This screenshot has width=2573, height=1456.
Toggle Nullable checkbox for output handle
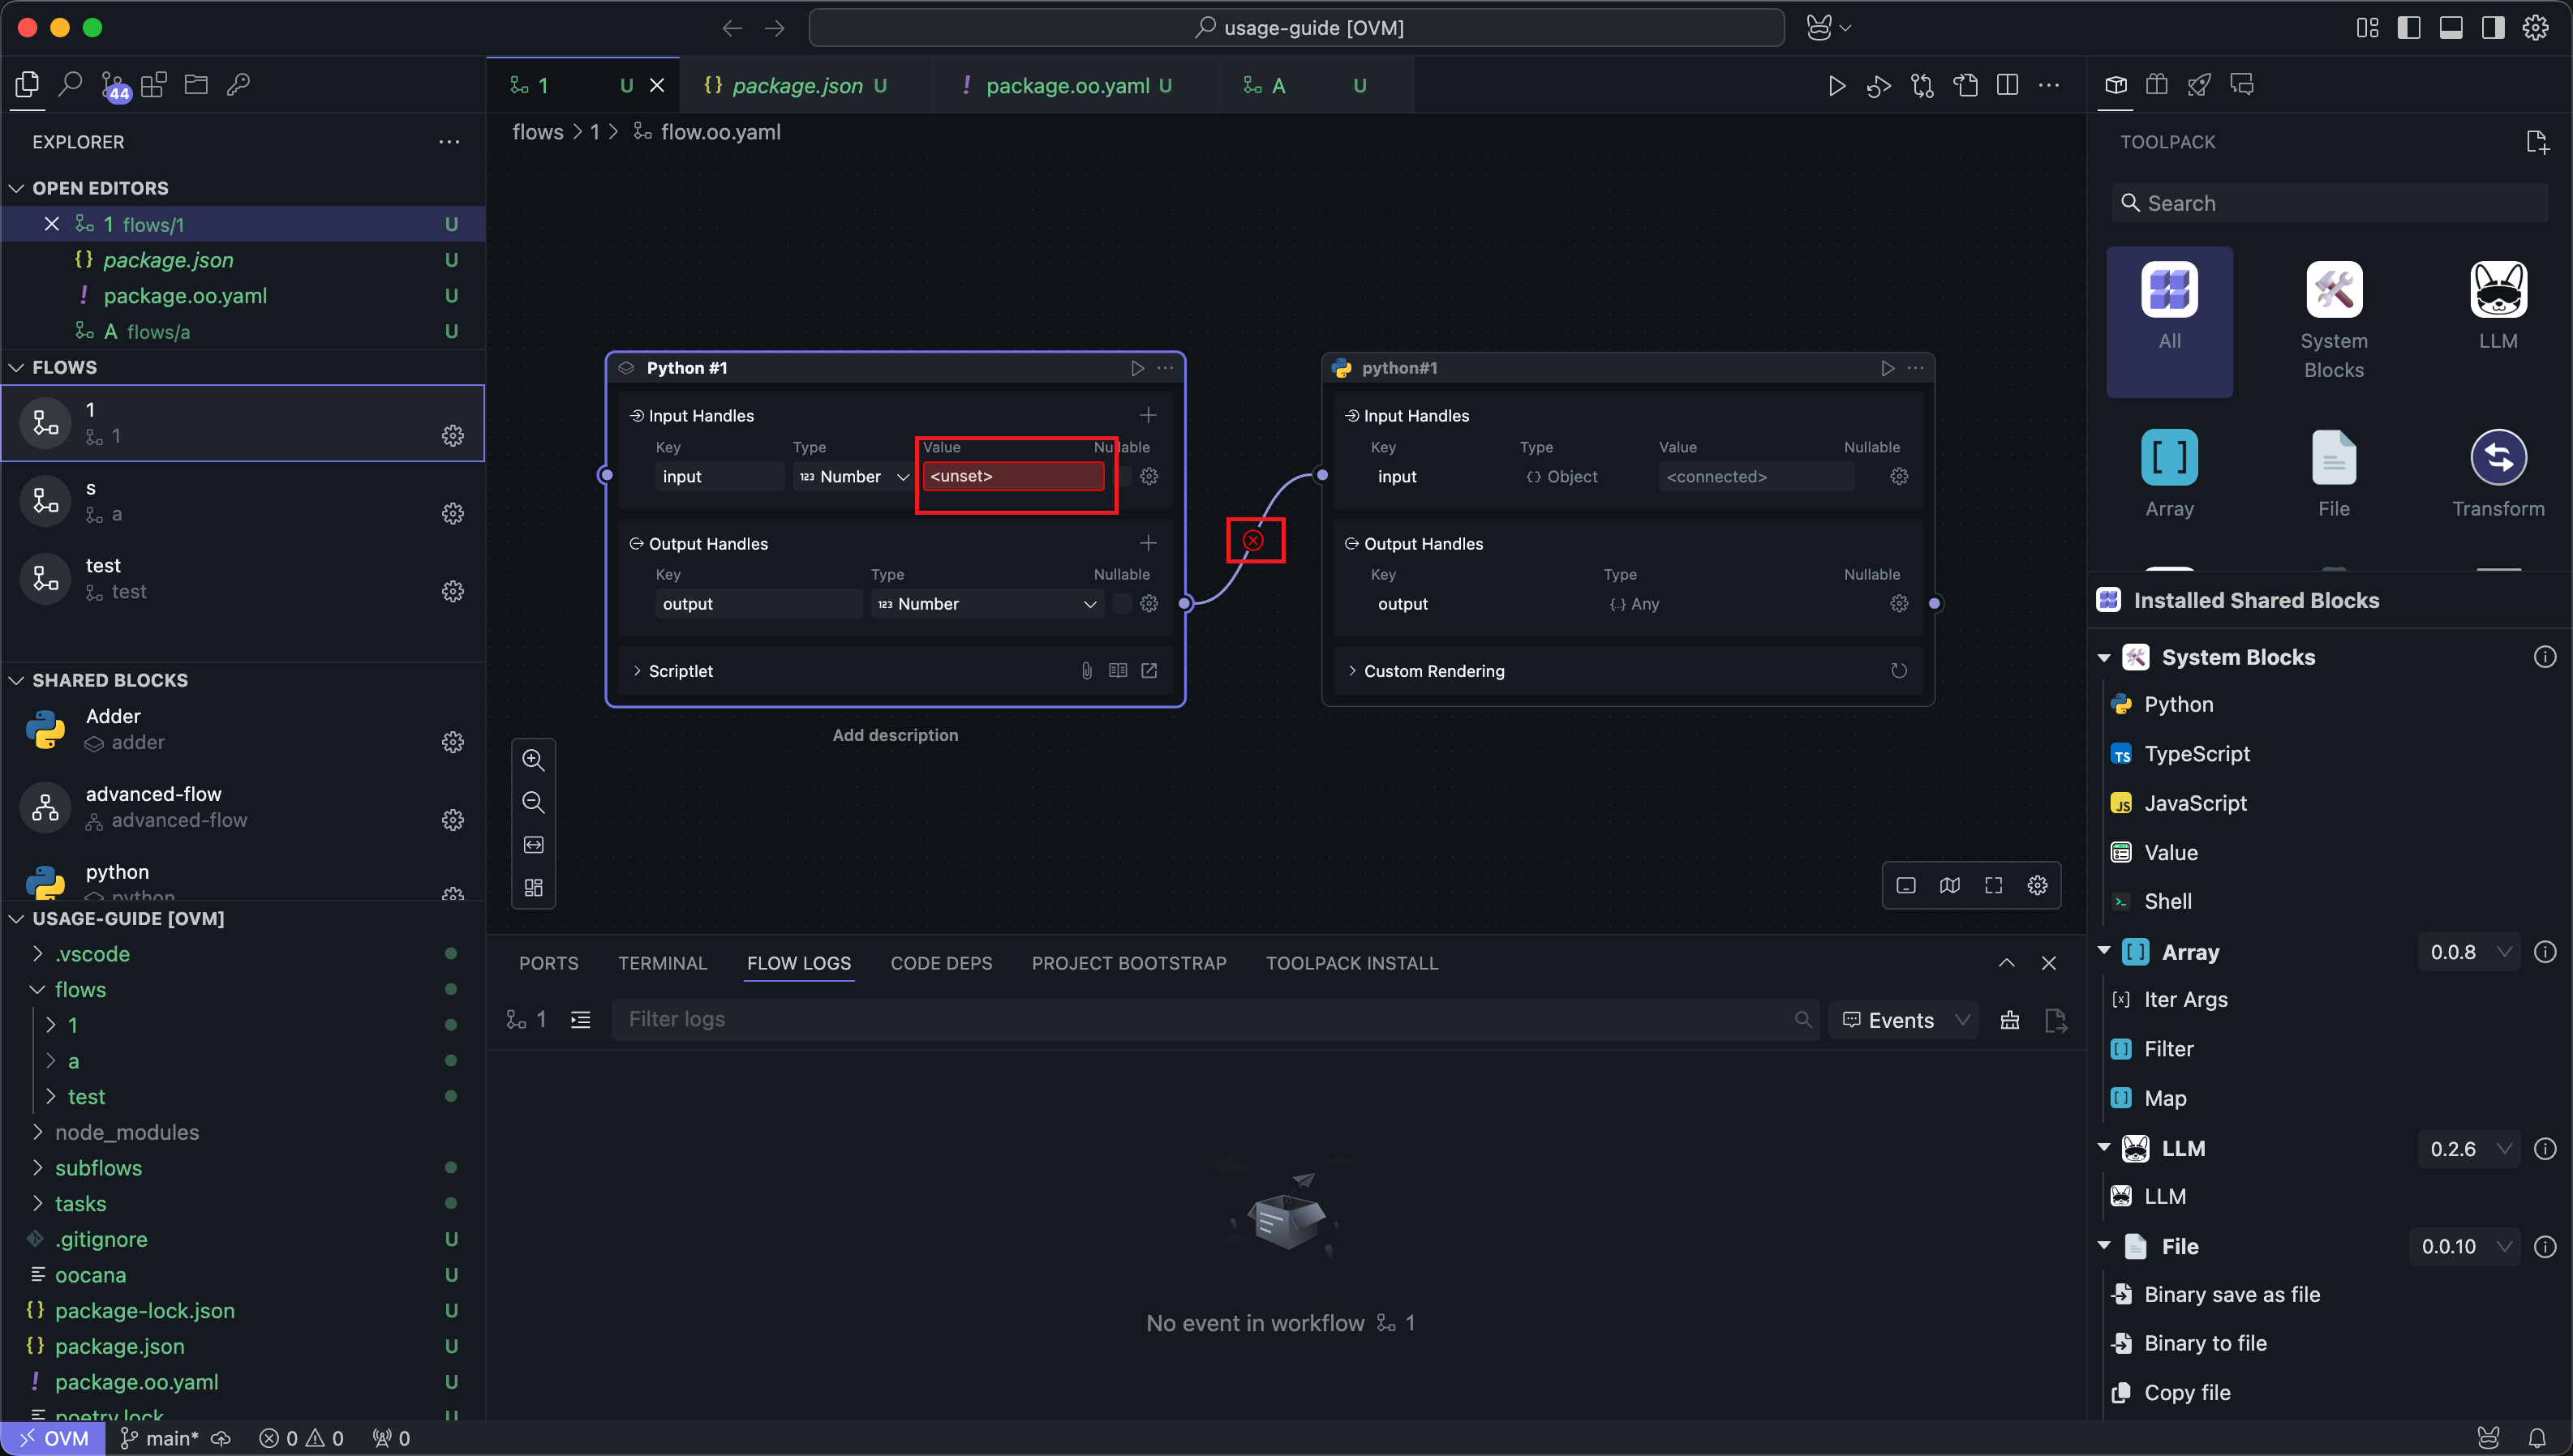click(x=1122, y=604)
